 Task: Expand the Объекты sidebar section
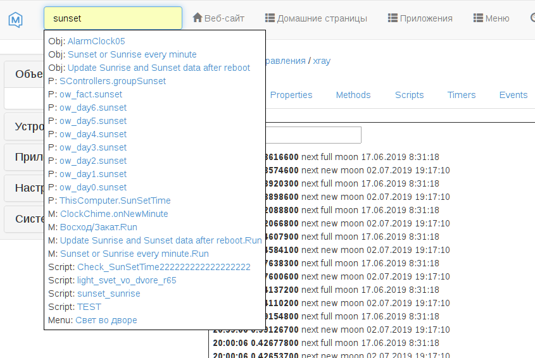pyautogui.click(x=24, y=74)
